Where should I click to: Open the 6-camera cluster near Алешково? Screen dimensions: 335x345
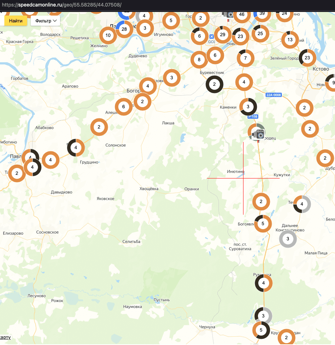[x=123, y=107]
